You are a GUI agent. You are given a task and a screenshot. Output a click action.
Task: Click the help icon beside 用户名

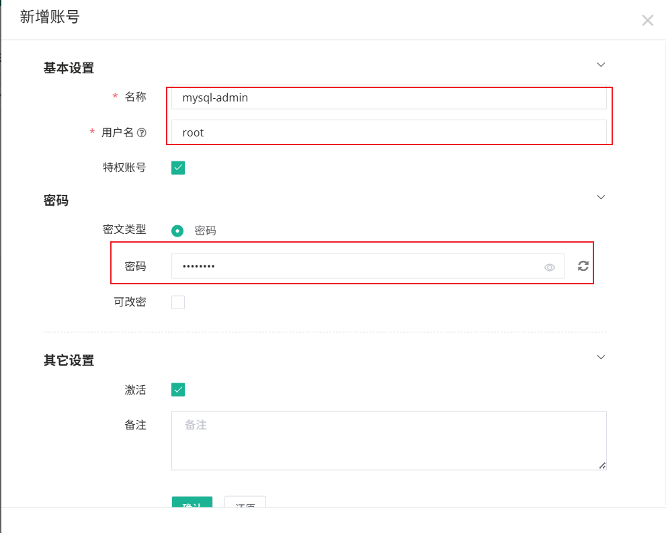click(x=142, y=133)
